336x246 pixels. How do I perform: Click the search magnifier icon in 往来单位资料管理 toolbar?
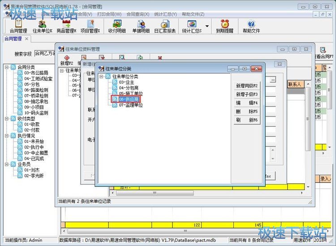click(x=122, y=57)
